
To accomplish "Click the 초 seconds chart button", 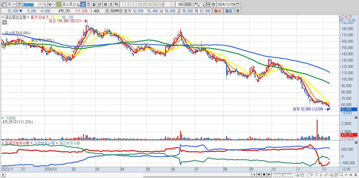I will [111, 4].
